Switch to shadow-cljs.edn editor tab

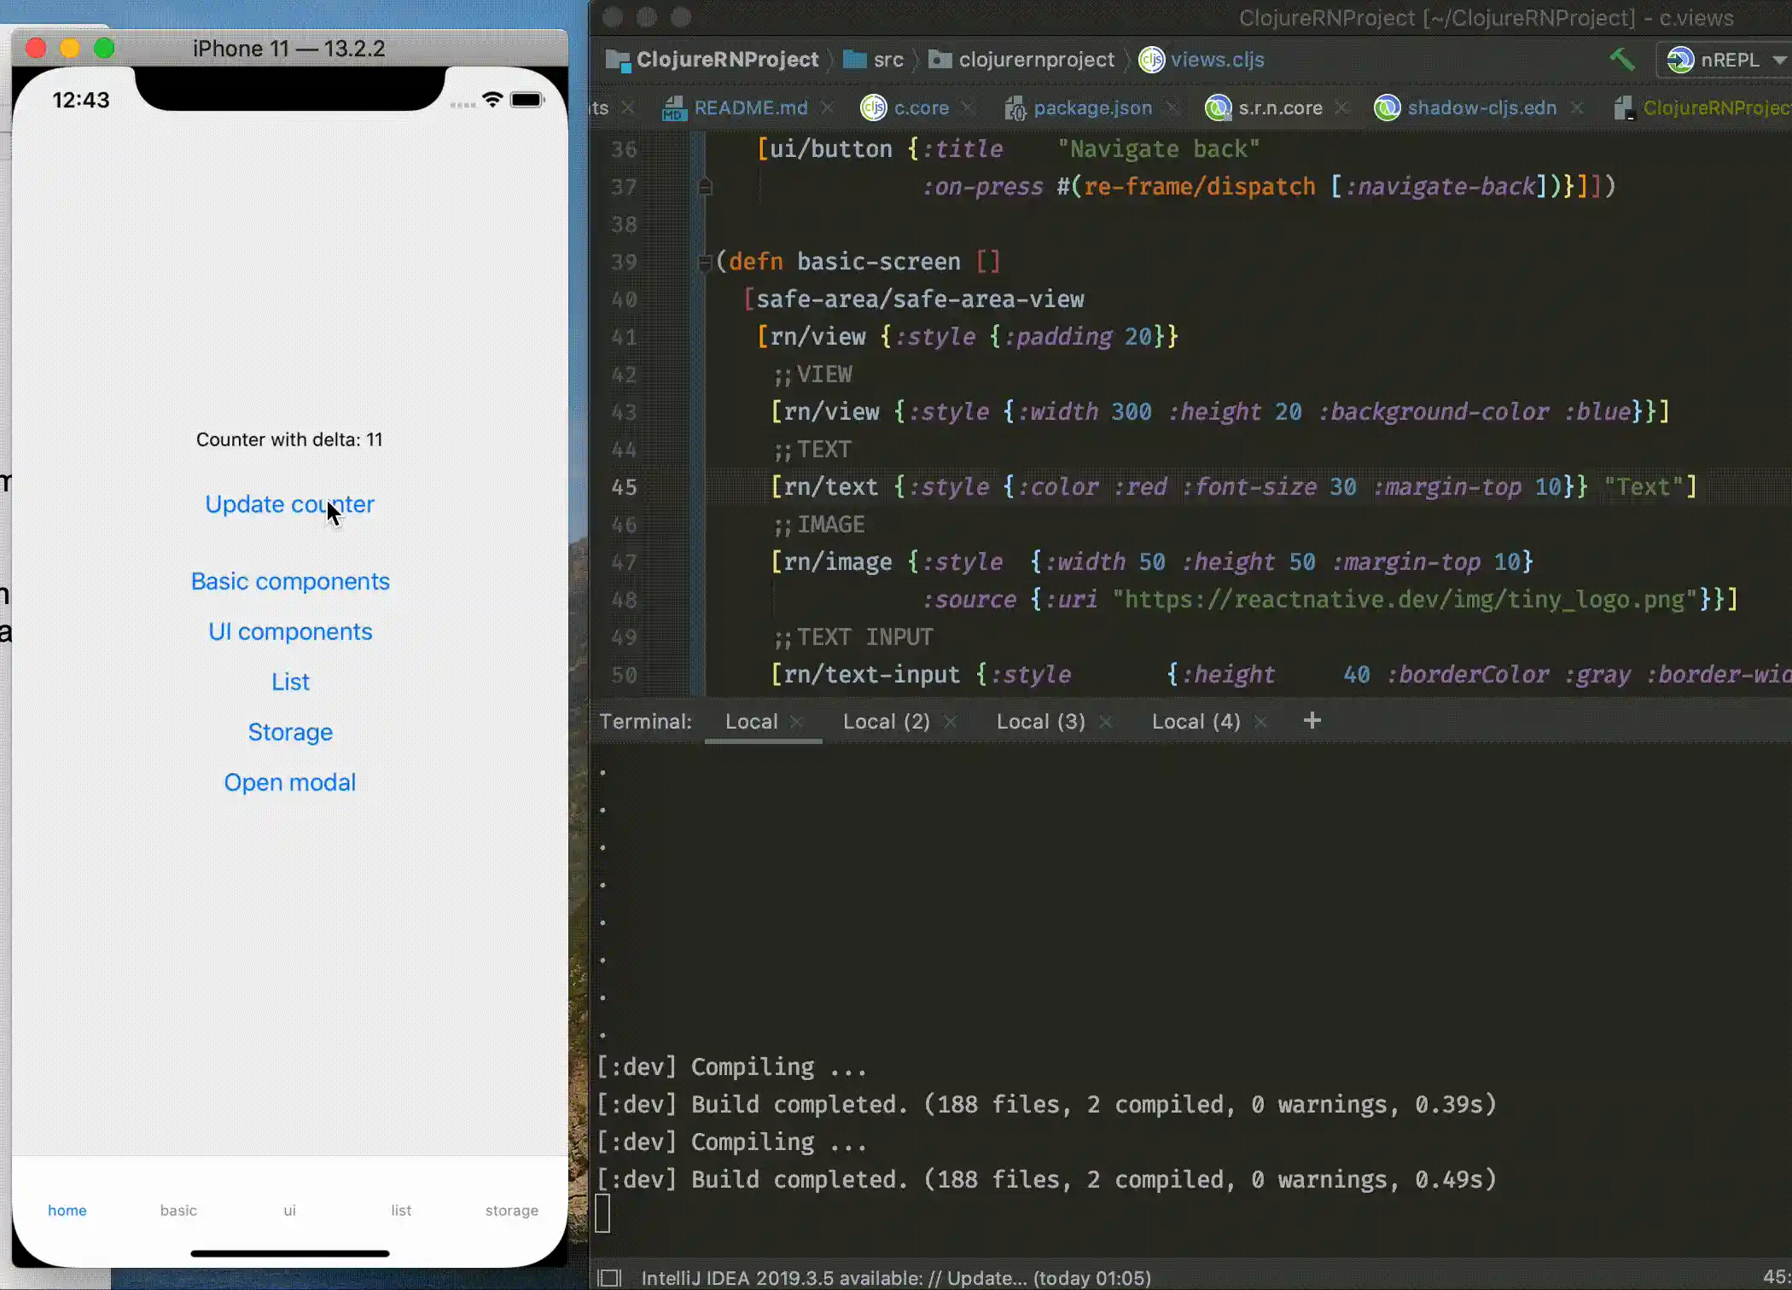tap(1481, 107)
